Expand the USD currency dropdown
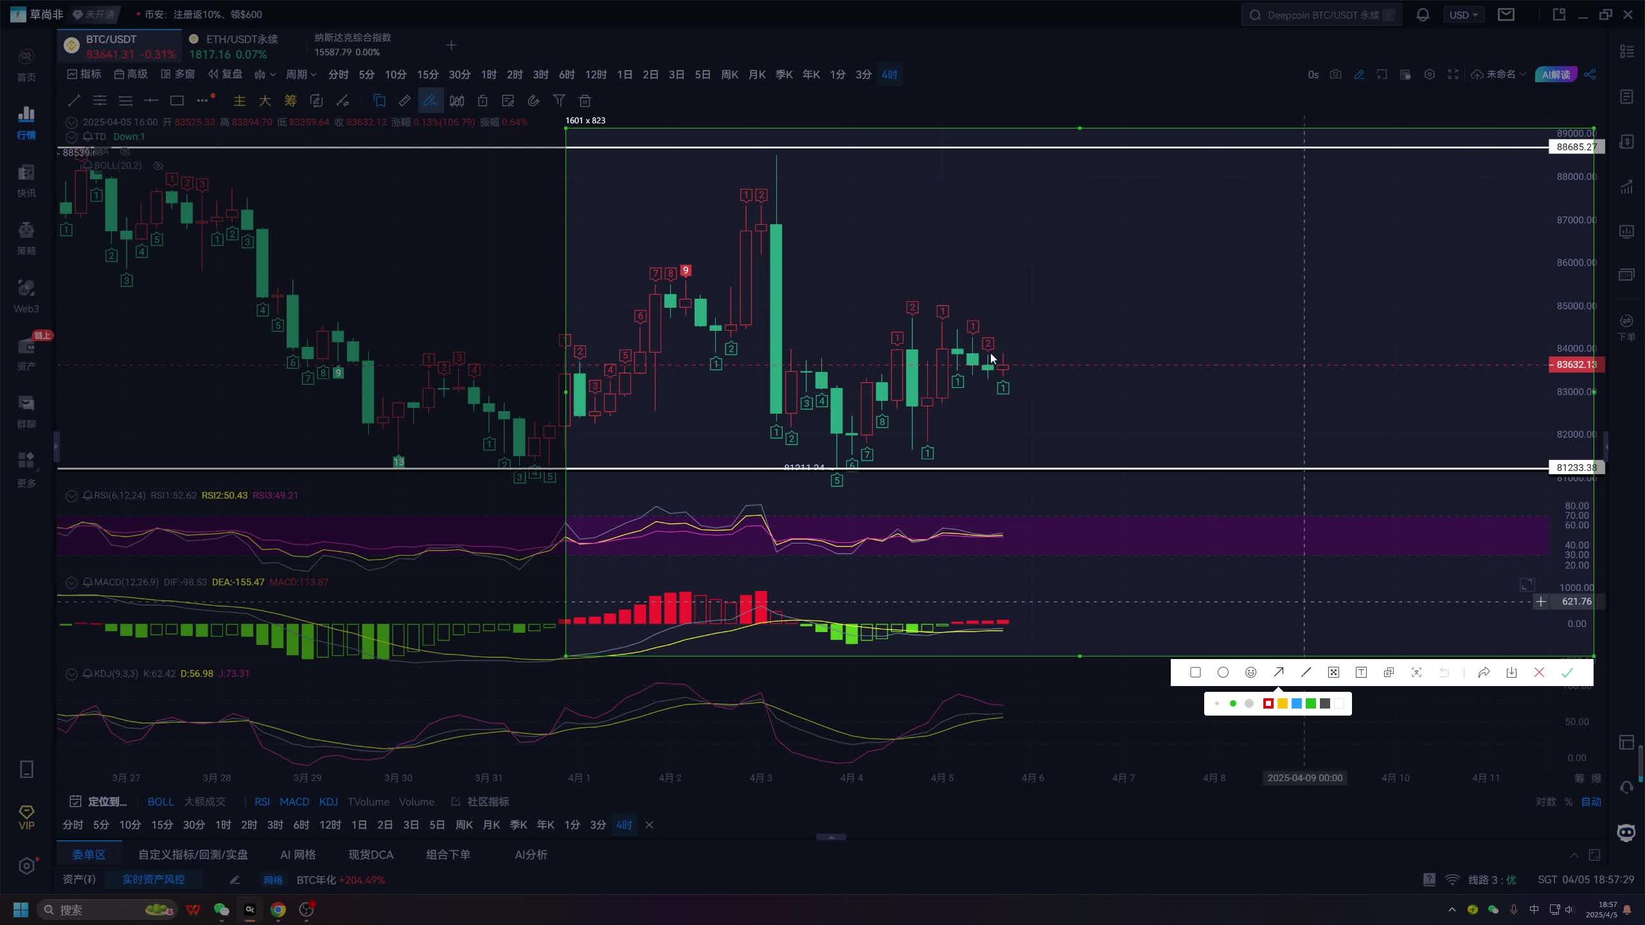 [x=1463, y=15]
